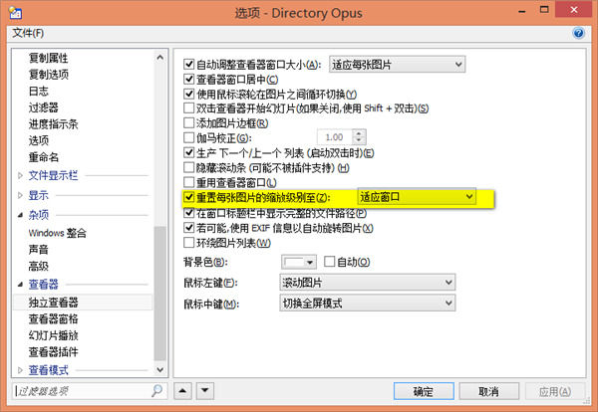The image size is (598, 412).
Task: Open the 鼠标左键 滚动图片 dropdown
Action: click(367, 283)
